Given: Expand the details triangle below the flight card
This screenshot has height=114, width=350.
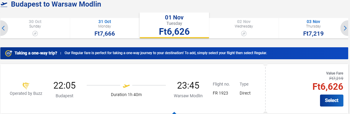Looking at the screenshot, I should point(174,113).
